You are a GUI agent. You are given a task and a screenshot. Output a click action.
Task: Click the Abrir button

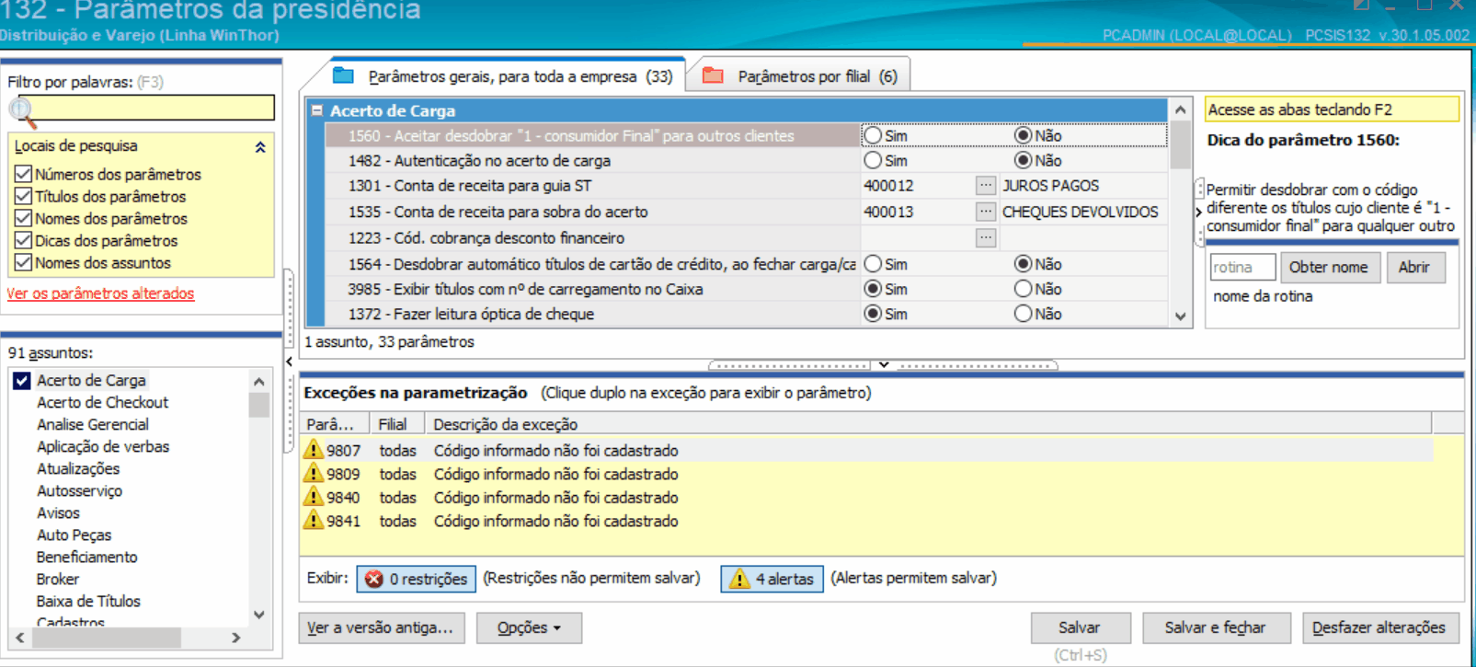pos(1414,268)
